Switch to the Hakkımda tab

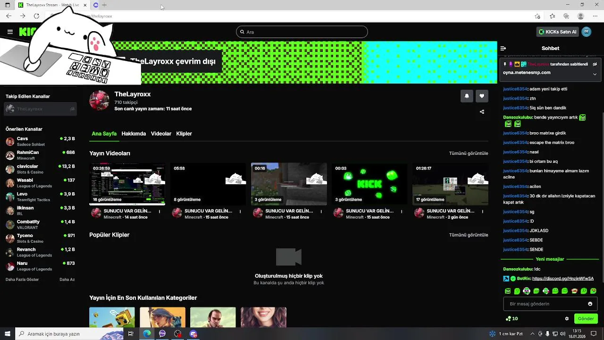[x=134, y=134]
